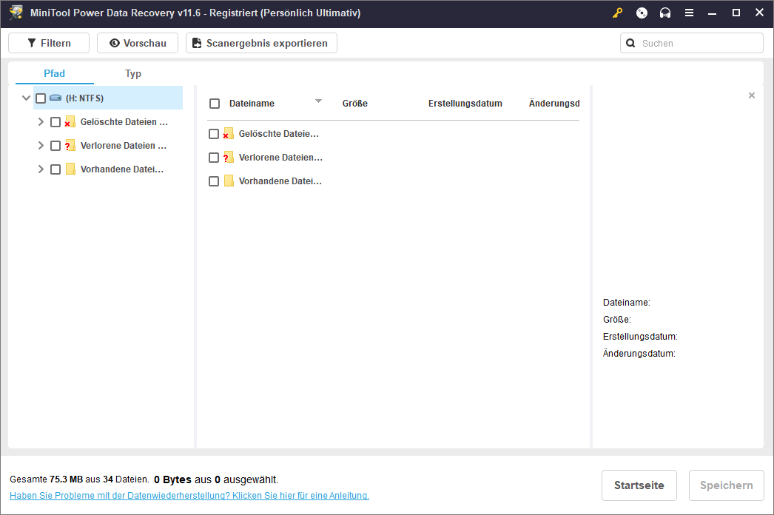Check the H: NTFS root checkbox
The image size is (774, 515).
pos(41,98)
